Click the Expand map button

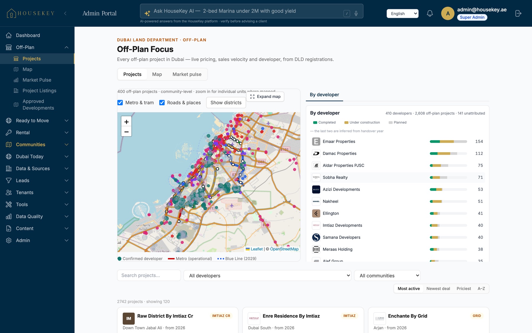[265, 96]
